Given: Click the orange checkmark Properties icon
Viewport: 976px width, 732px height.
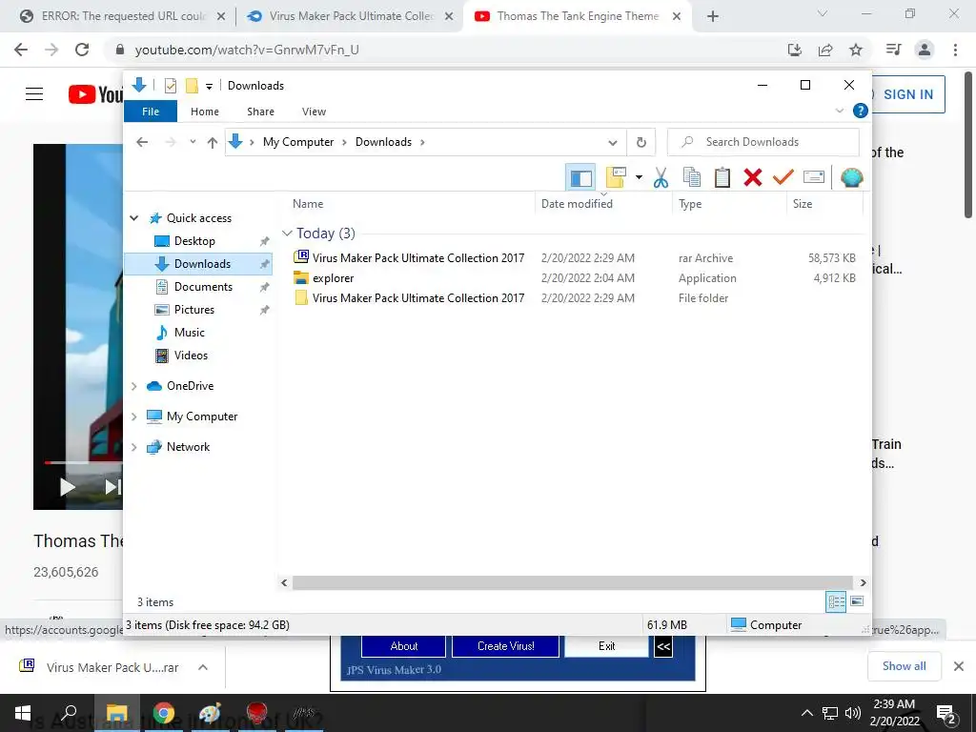Looking at the screenshot, I should (x=783, y=178).
